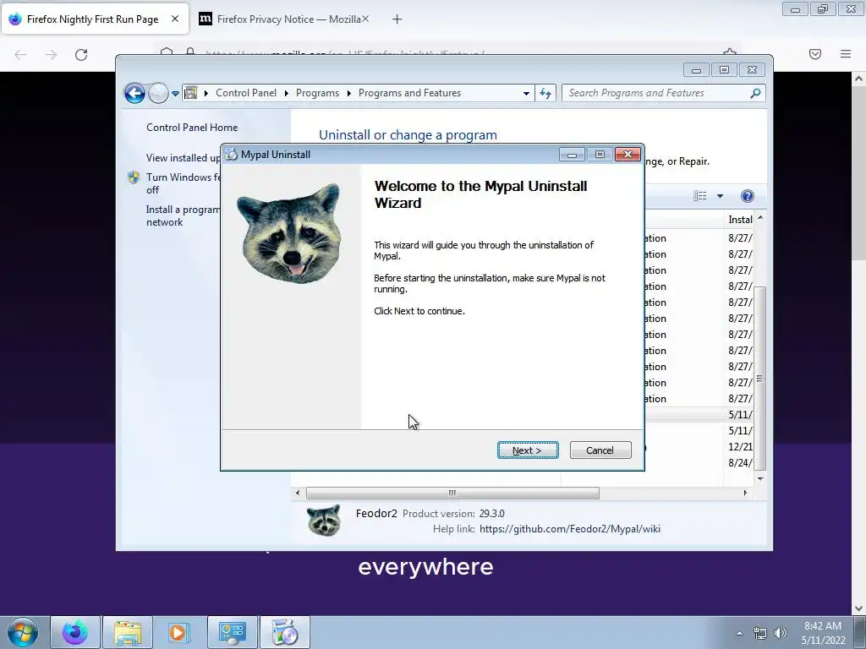Open recent pages dropdown in Control Panel
Viewport: 866px width, 649px height.
[175, 93]
